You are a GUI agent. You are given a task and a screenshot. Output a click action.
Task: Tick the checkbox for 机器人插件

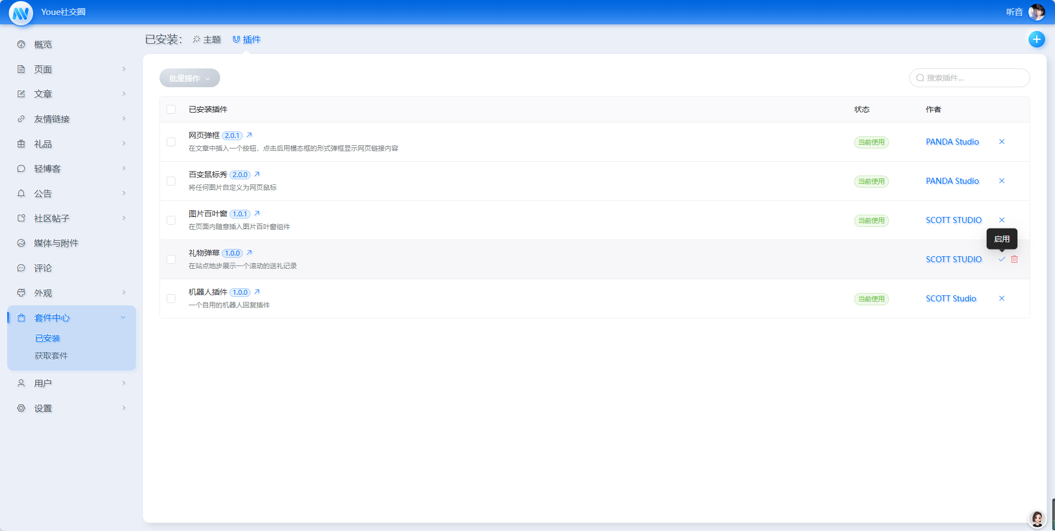[x=171, y=299]
